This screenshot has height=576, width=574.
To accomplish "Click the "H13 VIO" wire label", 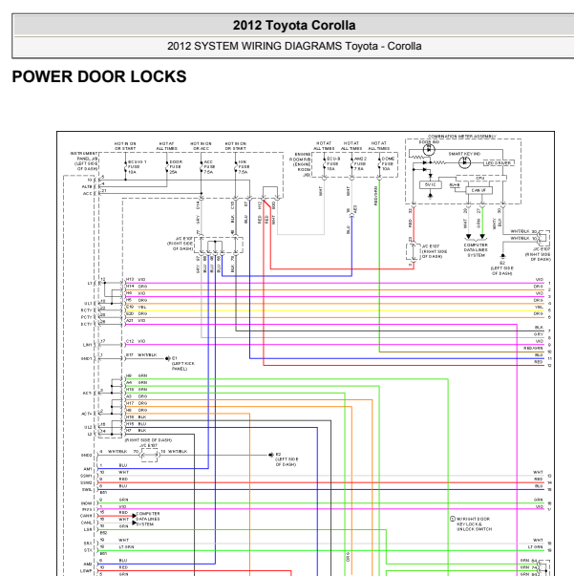I will [x=136, y=280].
